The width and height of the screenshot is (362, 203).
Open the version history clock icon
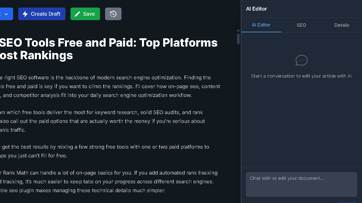click(113, 14)
